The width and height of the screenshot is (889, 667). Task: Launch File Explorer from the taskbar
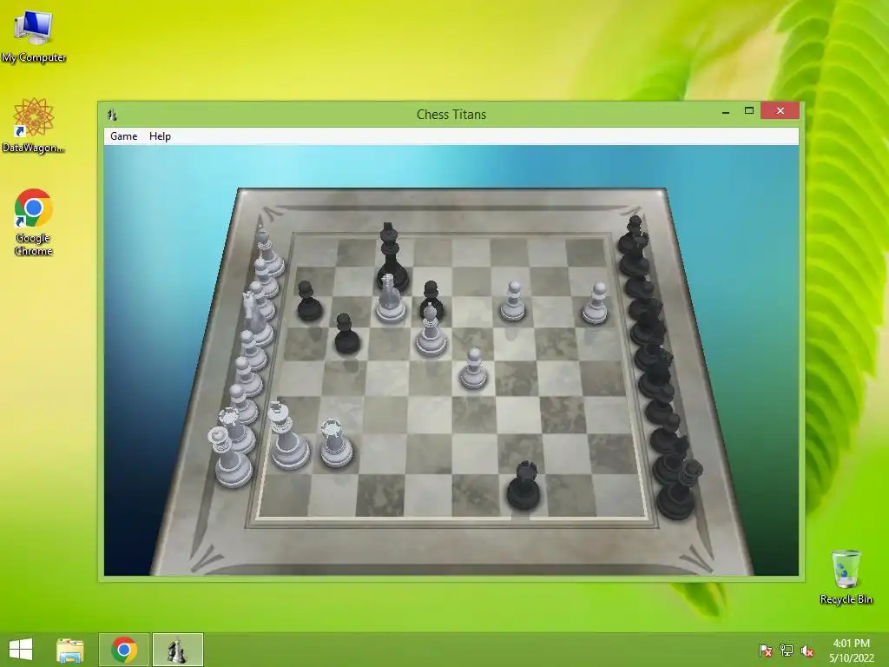pyautogui.click(x=70, y=650)
